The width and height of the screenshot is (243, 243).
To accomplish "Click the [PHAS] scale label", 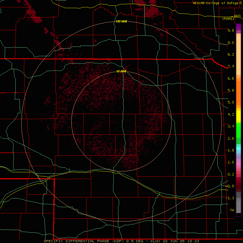I will pos(228,19).
